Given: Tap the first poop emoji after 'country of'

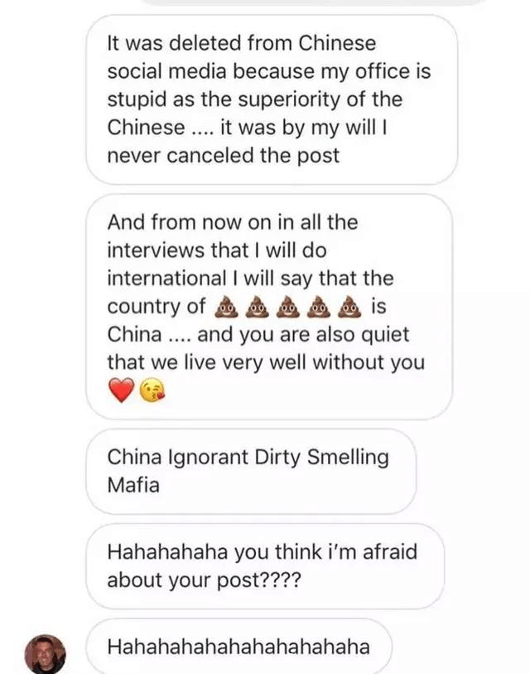Looking at the screenshot, I should click(226, 307).
